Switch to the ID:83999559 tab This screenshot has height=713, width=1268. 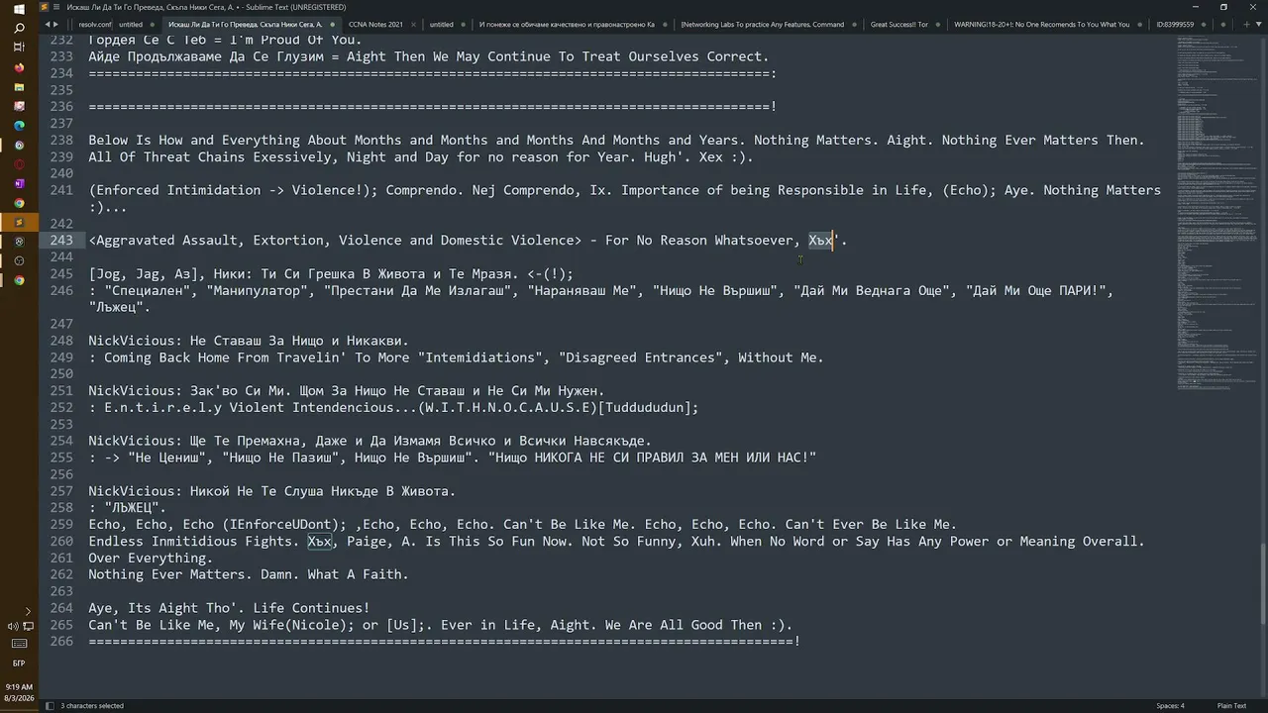1175,24
